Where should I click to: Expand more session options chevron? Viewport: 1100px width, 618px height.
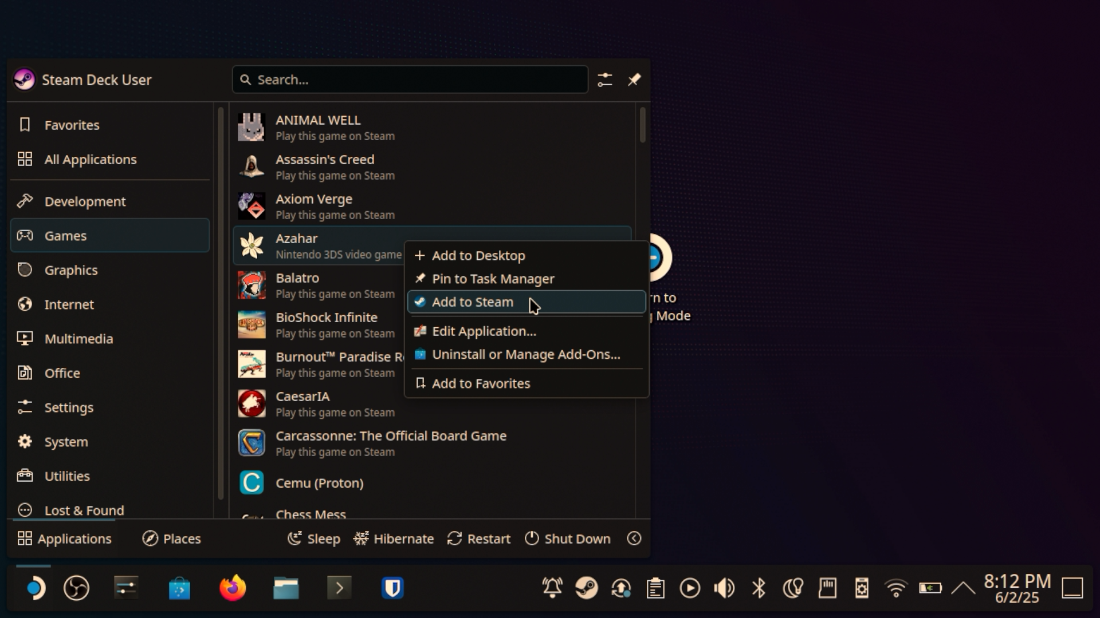[634, 538]
